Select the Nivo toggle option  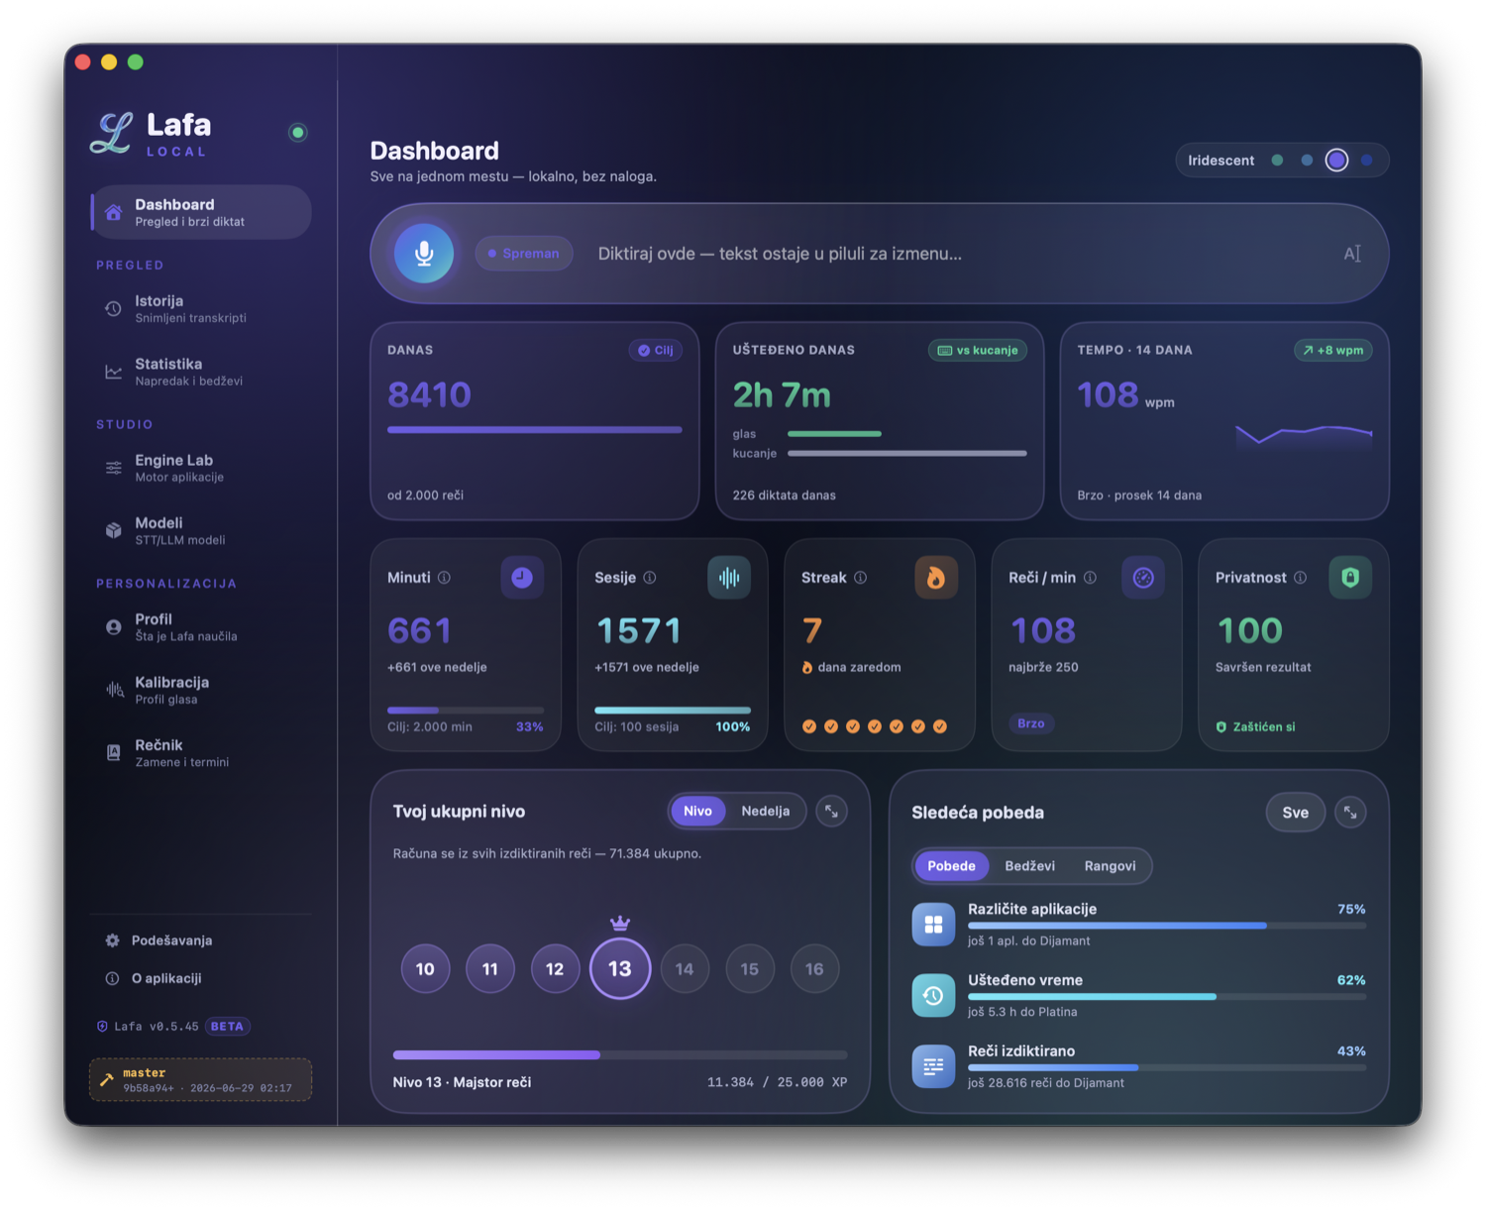click(x=697, y=811)
